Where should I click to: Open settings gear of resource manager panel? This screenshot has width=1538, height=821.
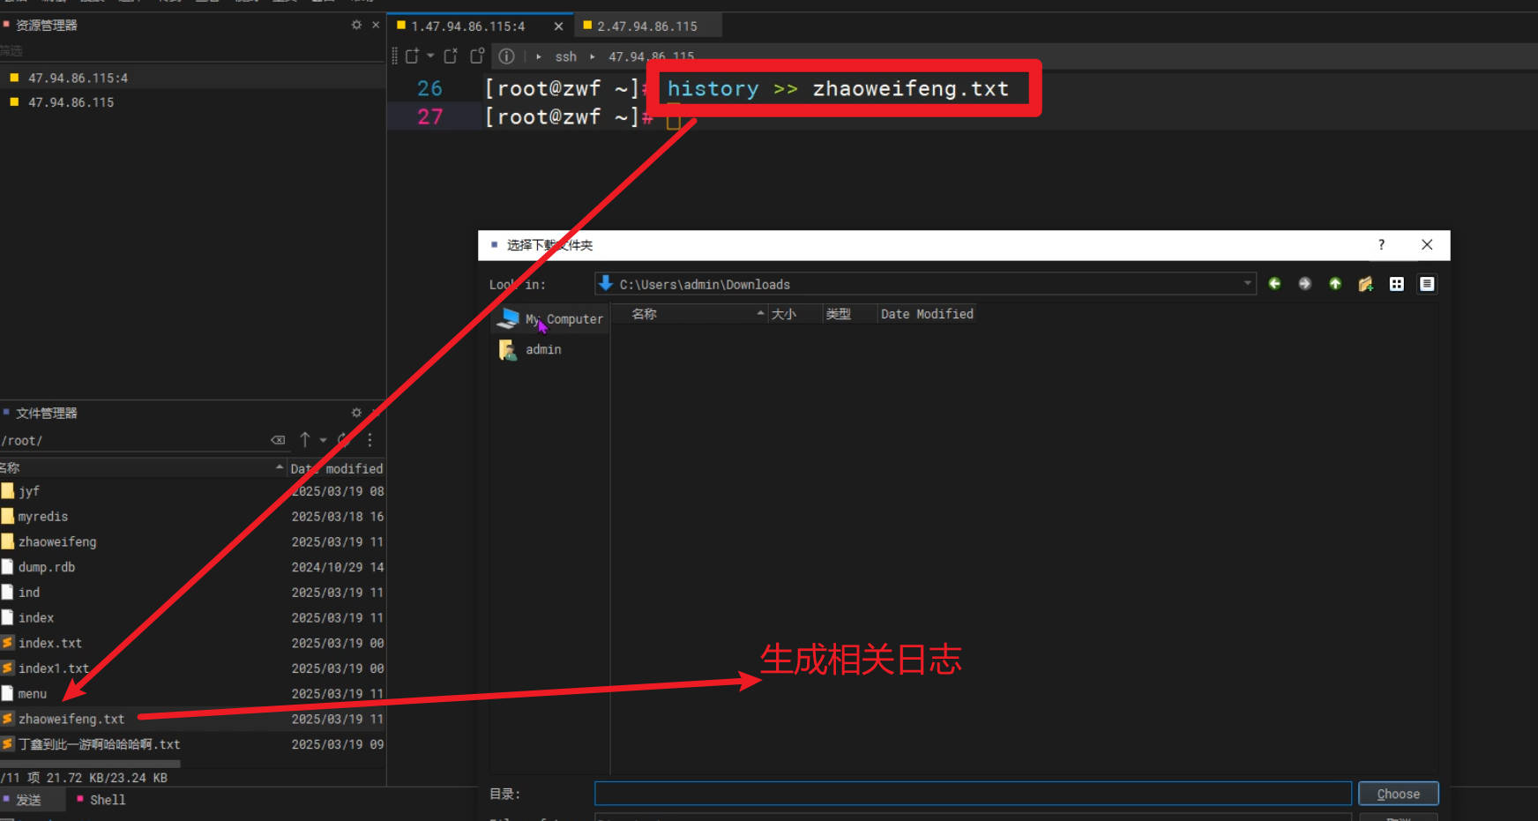click(x=356, y=25)
